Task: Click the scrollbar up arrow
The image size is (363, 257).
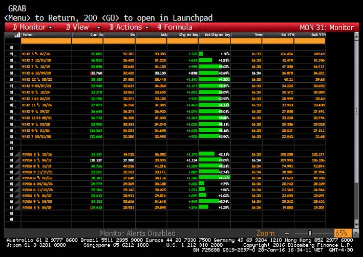Action: 357,36
